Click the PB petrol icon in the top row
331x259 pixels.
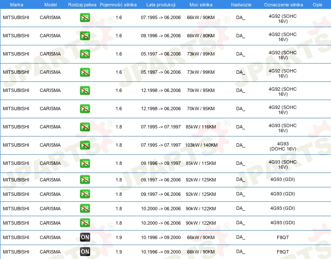(x=85, y=18)
